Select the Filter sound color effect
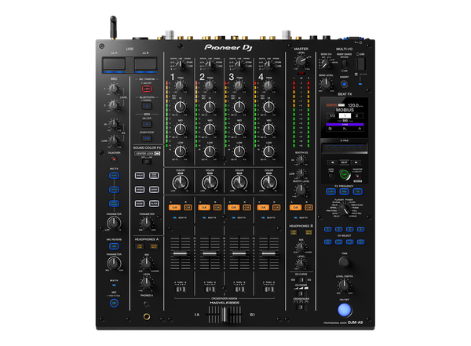471x346 pixels. (154, 204)
